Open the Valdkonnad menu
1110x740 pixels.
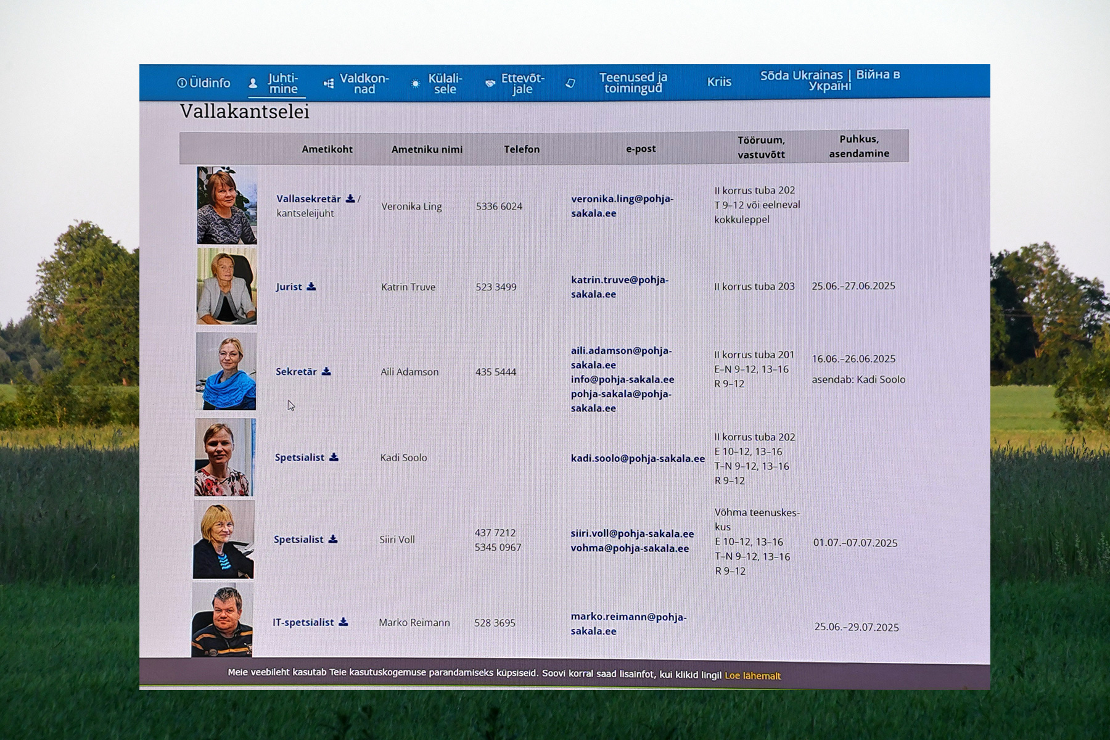click(356, 83)
